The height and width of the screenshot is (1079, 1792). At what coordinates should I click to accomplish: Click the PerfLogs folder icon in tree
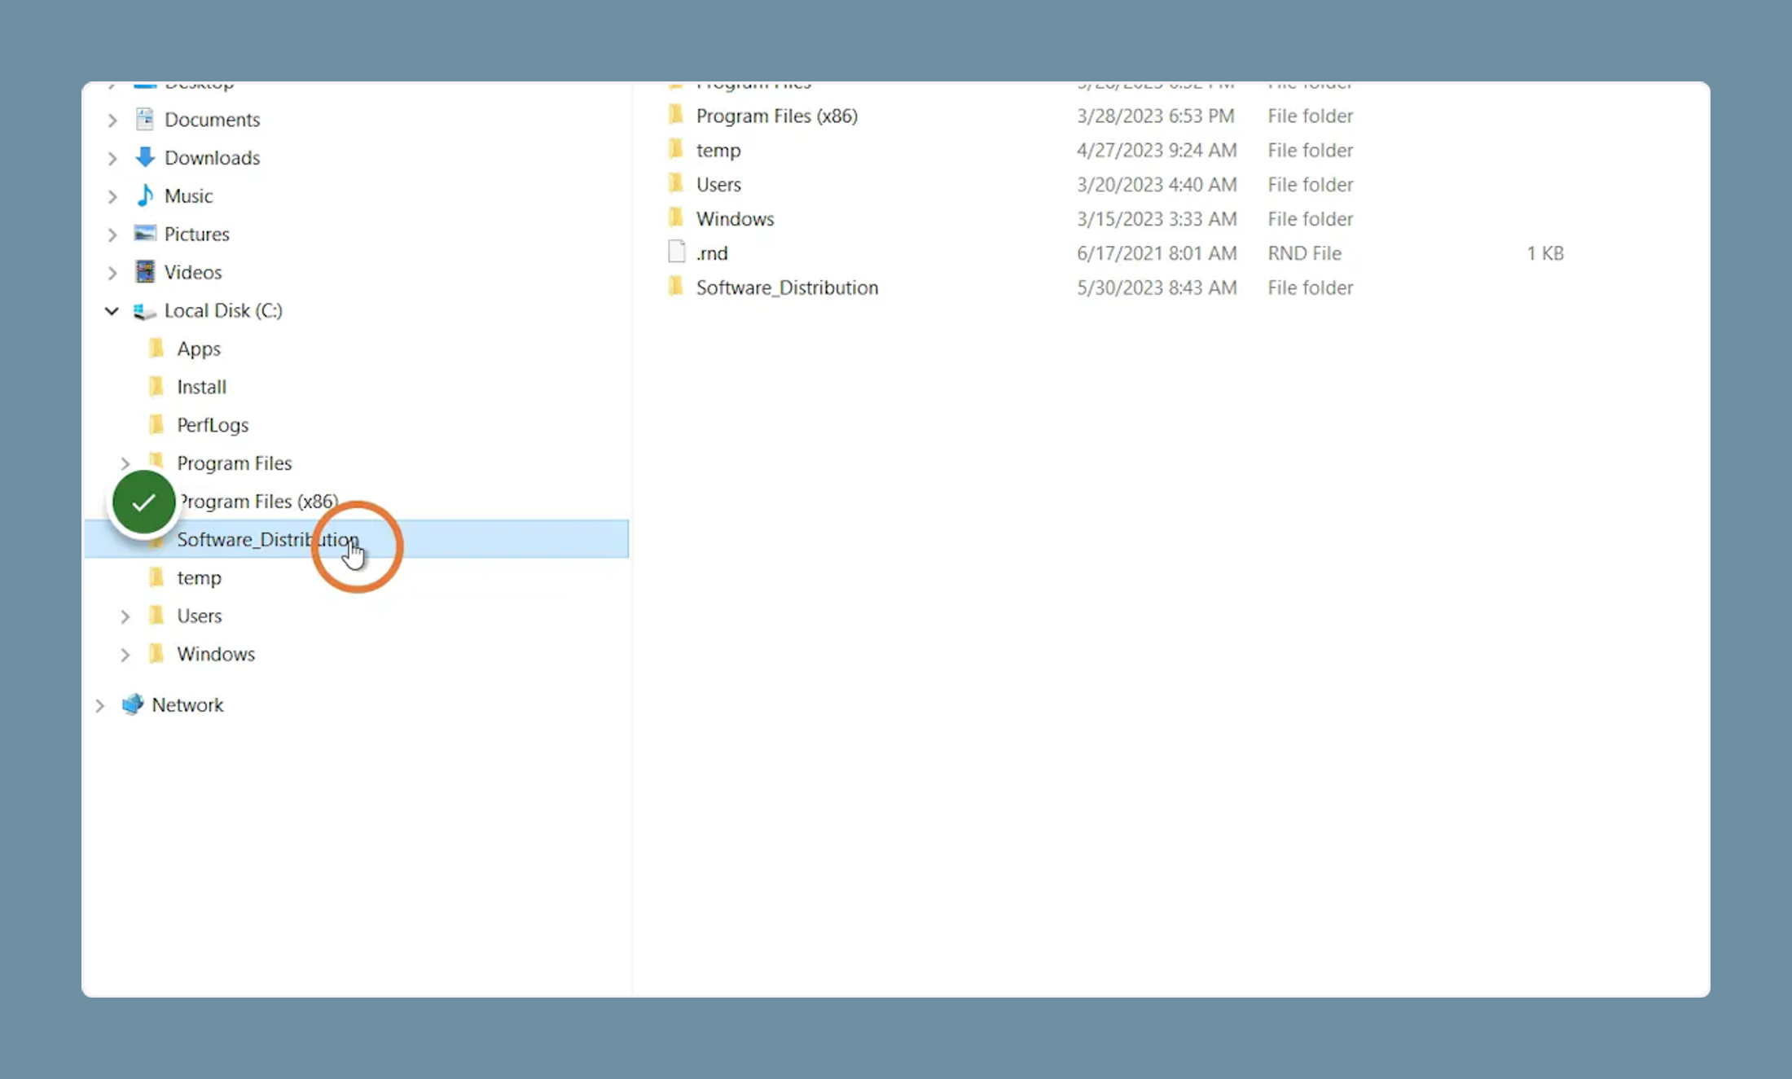156,424
